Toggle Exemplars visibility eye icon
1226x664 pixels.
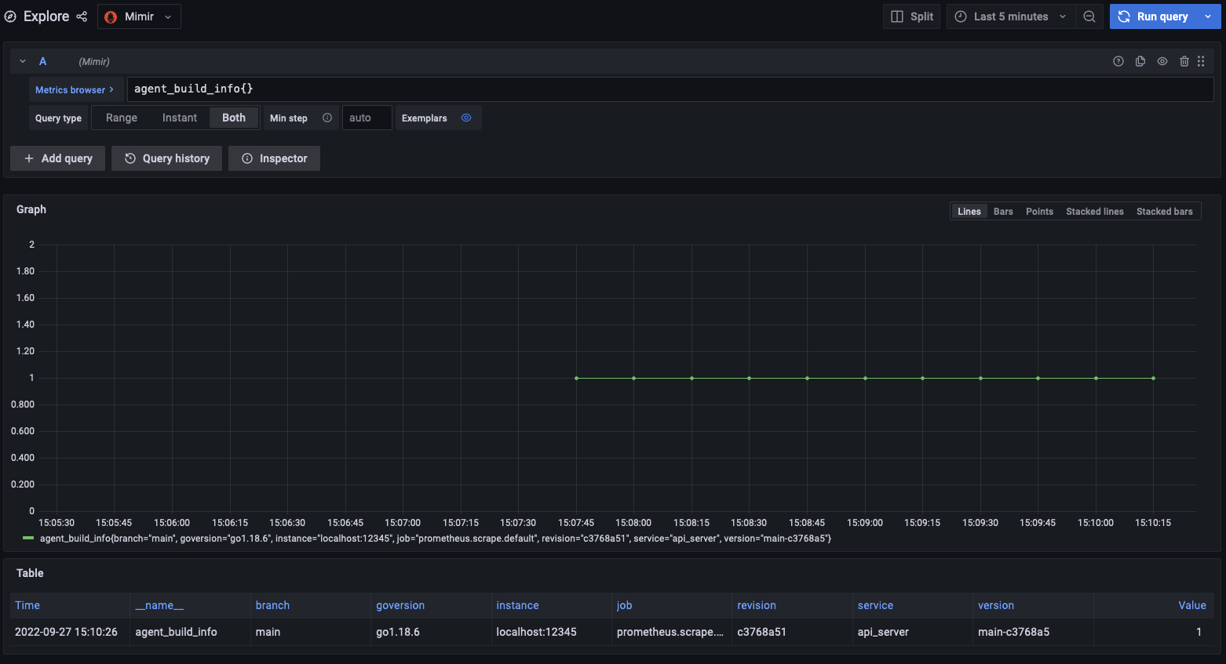pyautogui.click(x=466, y=118)
